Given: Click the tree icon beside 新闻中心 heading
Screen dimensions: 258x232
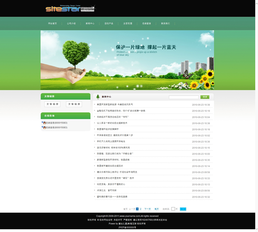Looking at the screenshot, I should coord(98,97).
